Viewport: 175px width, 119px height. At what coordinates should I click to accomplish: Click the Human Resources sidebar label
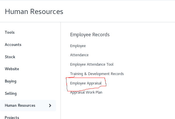(20, 105)
